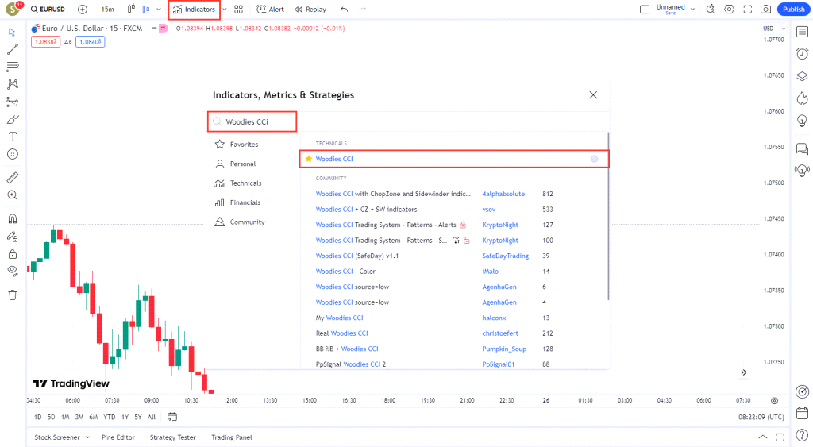Open the layouts grid icon
Image resolution: width=813 pixels, height=447 pixels.
(x=238, y=10)
